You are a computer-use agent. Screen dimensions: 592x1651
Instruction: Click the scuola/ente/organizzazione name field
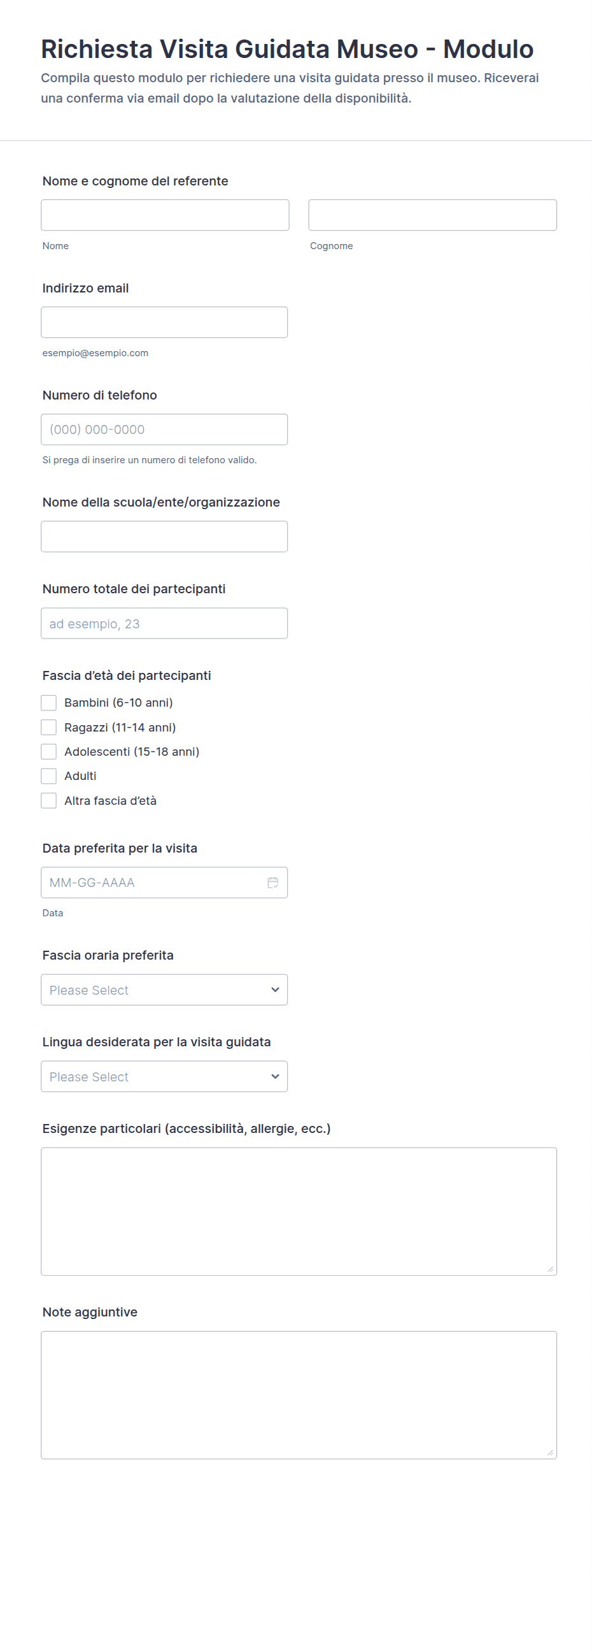pos(164,537)
